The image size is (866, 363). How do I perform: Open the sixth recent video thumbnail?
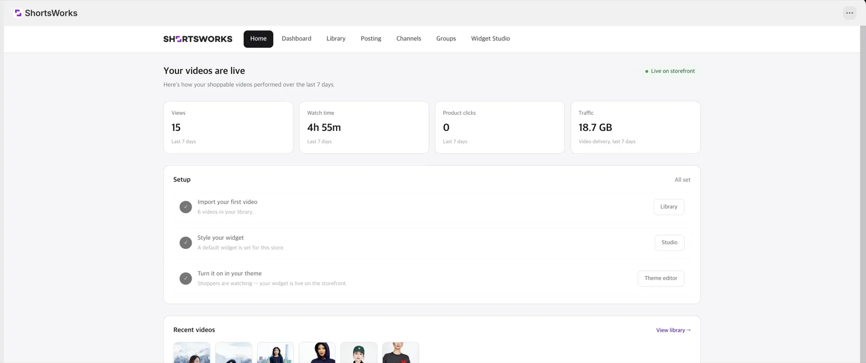pos(400,353)
